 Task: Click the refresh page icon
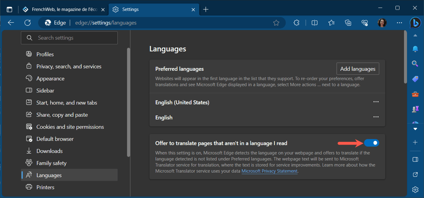point(28,23)
